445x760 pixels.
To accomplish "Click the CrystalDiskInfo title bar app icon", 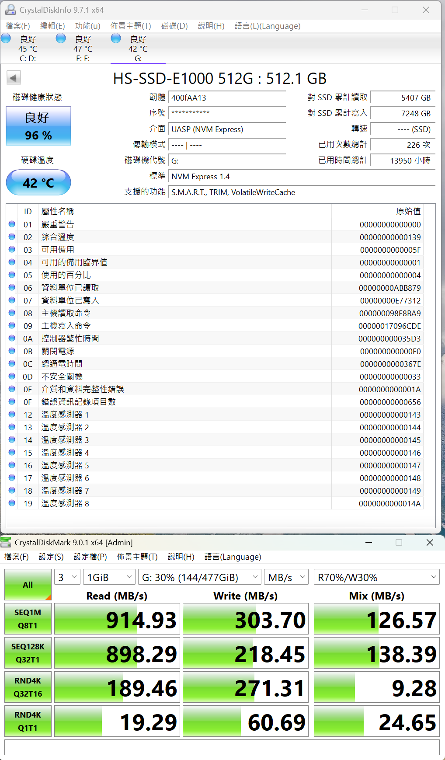I will 10,10.
